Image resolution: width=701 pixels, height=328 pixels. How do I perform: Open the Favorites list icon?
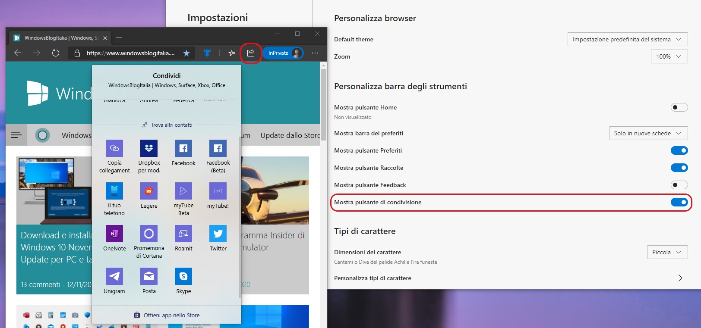click(x=232, y=53)
